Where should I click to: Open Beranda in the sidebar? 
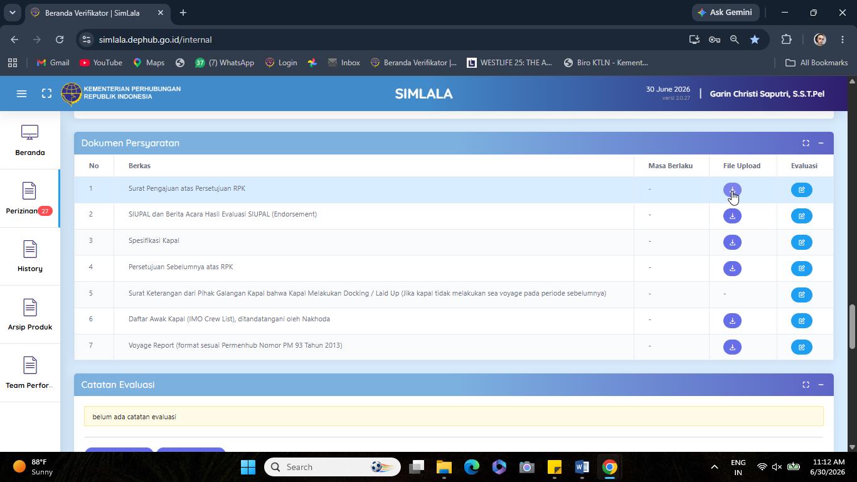tap(30, 141)
